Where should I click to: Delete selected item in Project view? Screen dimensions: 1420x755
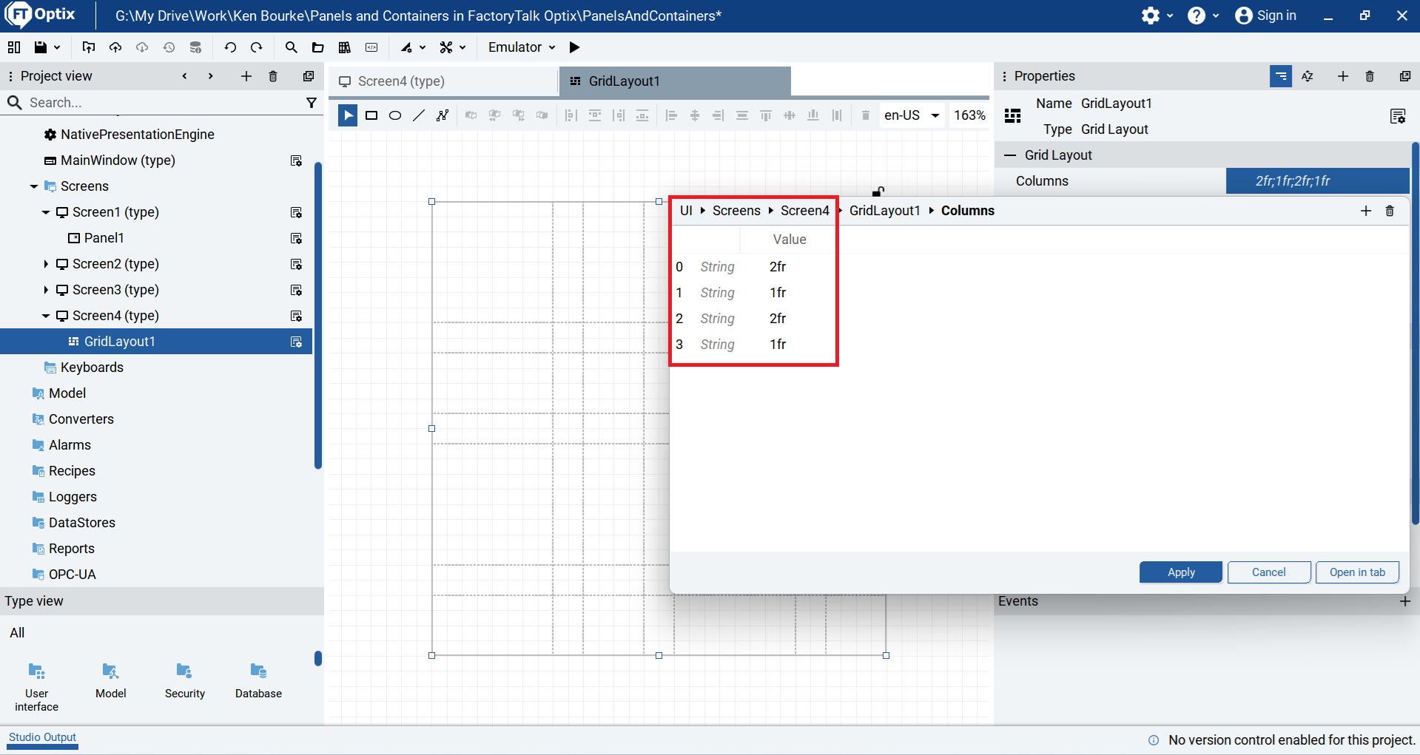click(273, 76)
